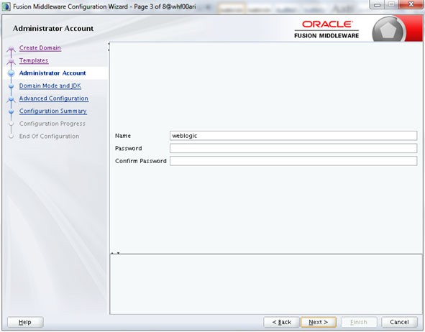Click the Create Domain step marker icon
This screenshot has height=332, width=425.
(x=11, y=49)
